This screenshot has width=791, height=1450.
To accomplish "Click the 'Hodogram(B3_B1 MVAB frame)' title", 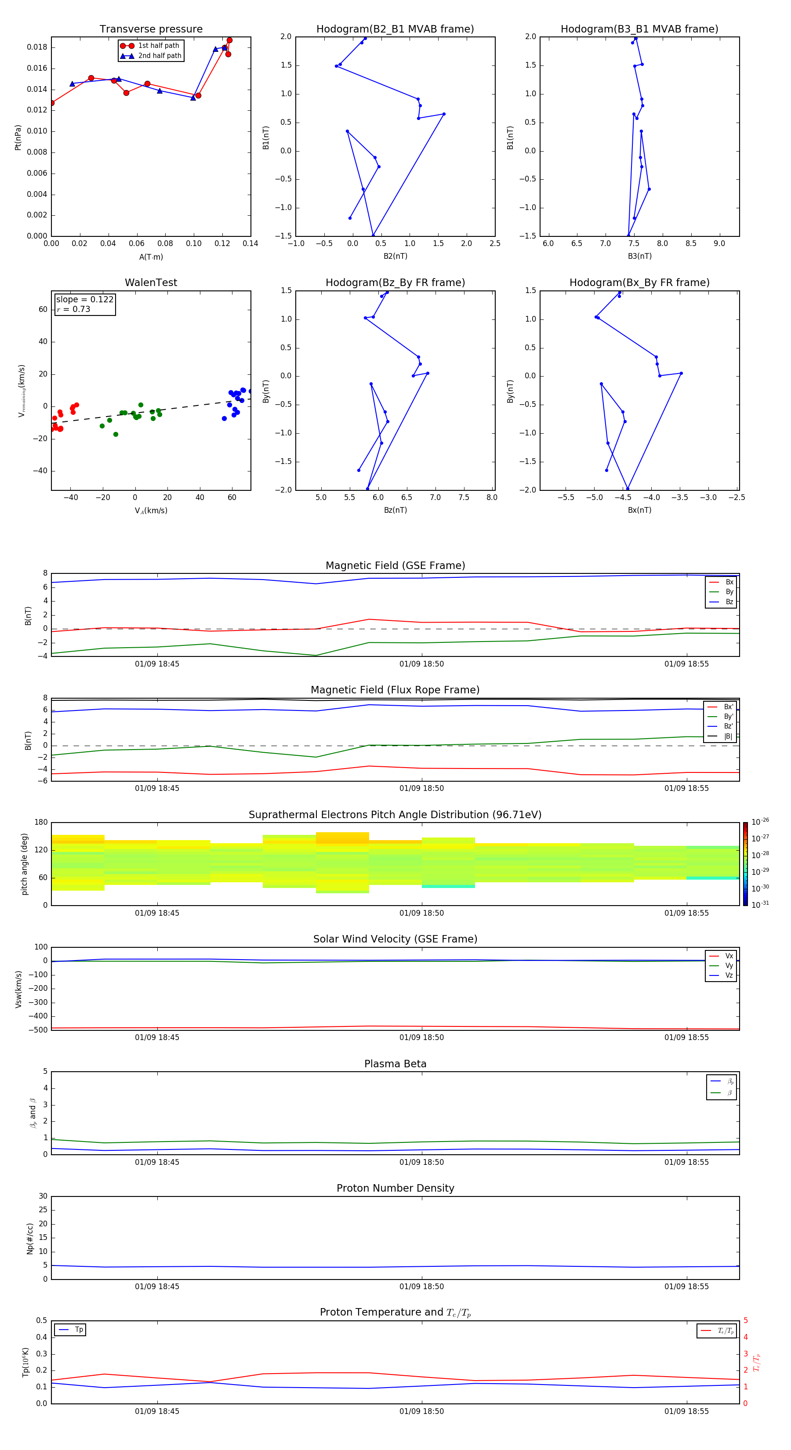I will 639,29.
